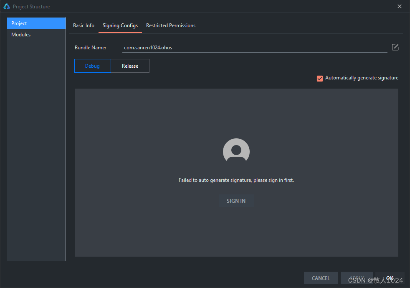Click the SIGN IN button
The width and height of the screenshot is (410, 288).
click(x=236, y=201)
